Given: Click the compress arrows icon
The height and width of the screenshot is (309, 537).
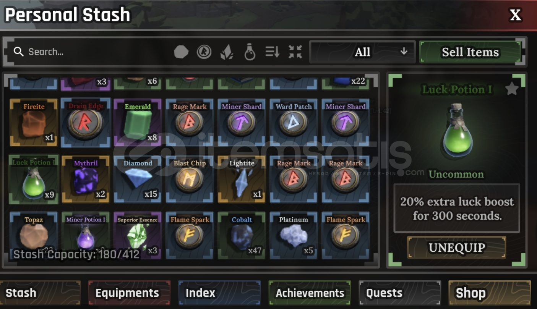Looking at the screenshot, I should pos(295,52).
